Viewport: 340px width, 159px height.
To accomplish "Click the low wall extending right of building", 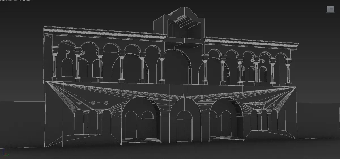I will click(318, 121).
